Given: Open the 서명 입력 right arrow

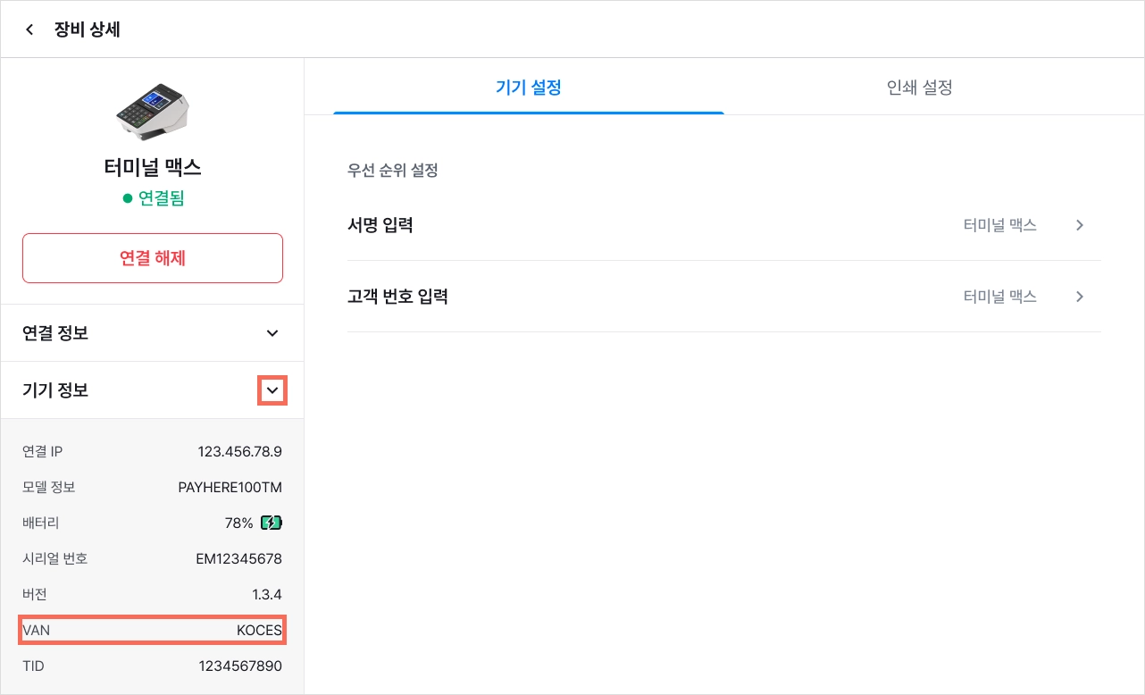Looking at the screenshot, I should coord(1080,225).
